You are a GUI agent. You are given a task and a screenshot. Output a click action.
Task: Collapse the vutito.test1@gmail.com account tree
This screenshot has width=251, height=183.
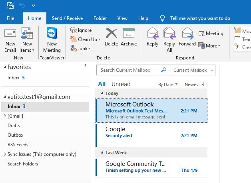[5, 96]
